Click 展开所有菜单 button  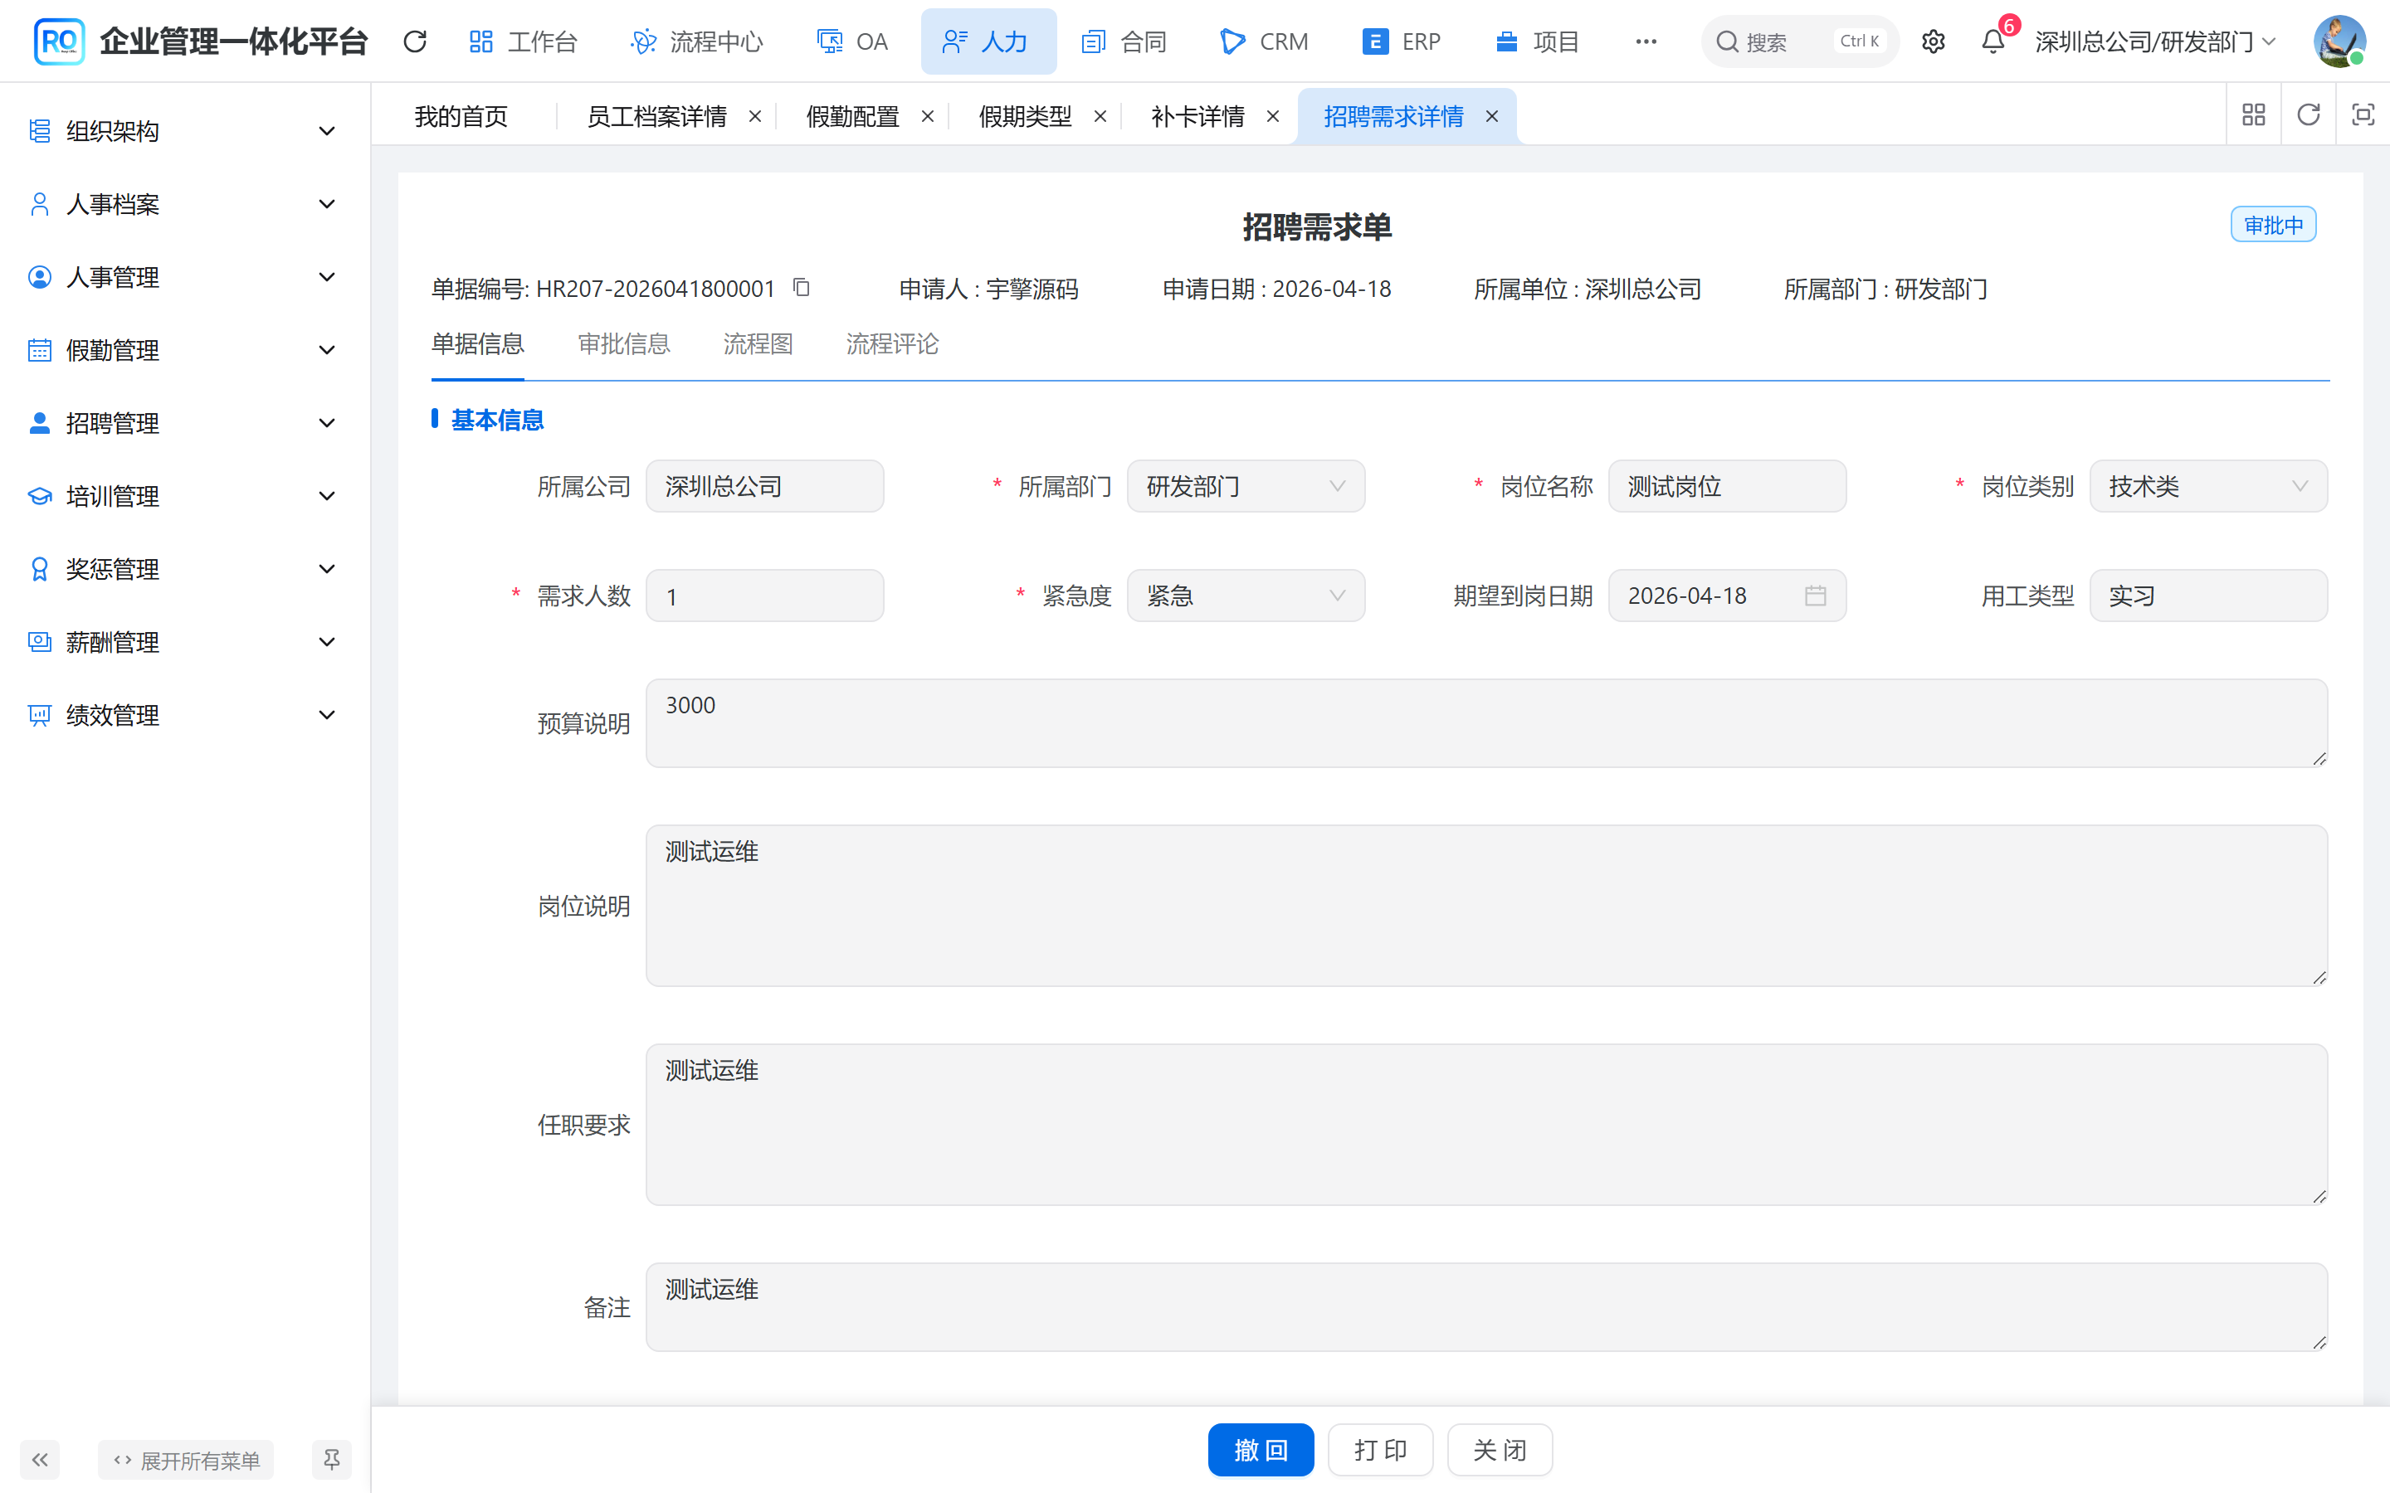click(186, 1460)
